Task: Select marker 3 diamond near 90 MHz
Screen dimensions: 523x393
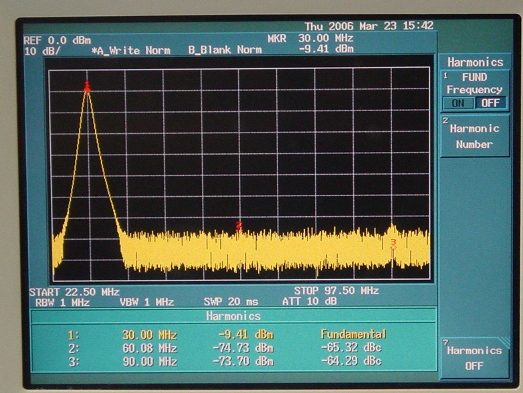Action: click(x=393, y=244)
